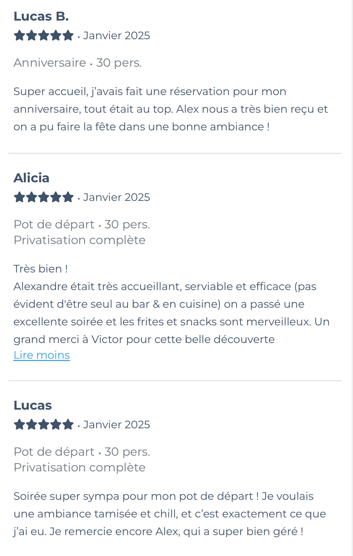Collapse Alicia's review with Lire moins
Image resolution: width=353 pixels, height=556 pixels.
click(42, 355)
